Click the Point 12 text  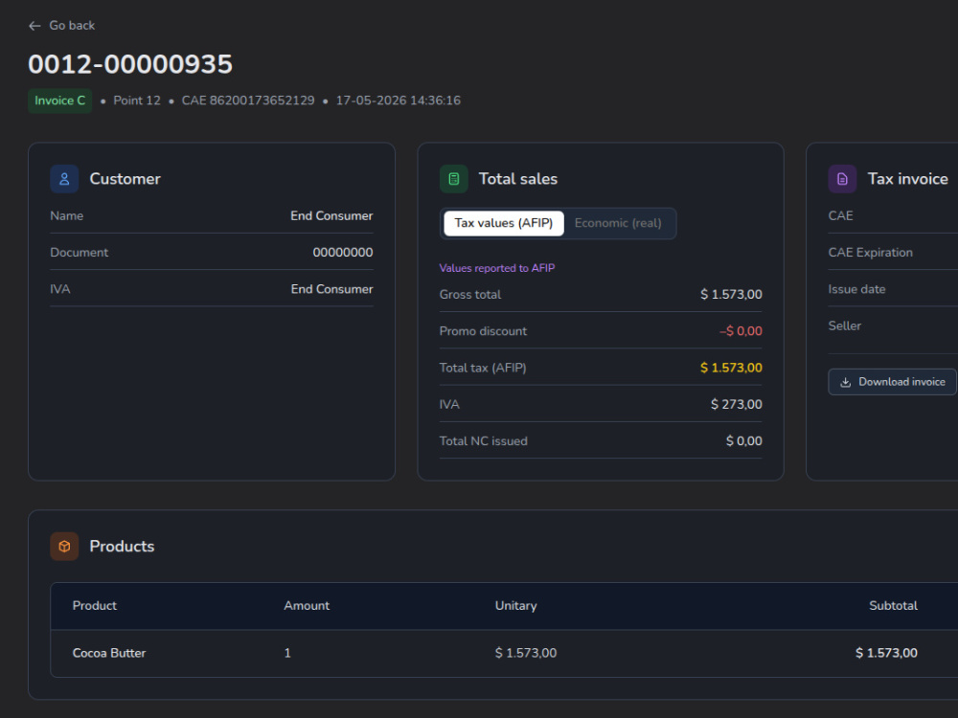point(137,101)
